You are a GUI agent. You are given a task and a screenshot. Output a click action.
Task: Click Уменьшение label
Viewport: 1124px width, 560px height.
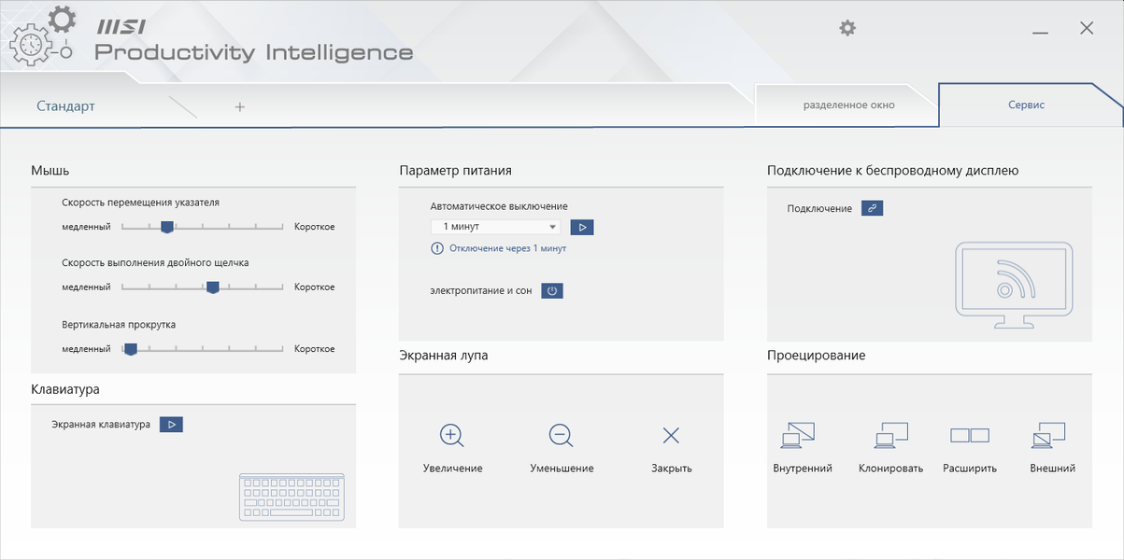click(x=562, y=469)
